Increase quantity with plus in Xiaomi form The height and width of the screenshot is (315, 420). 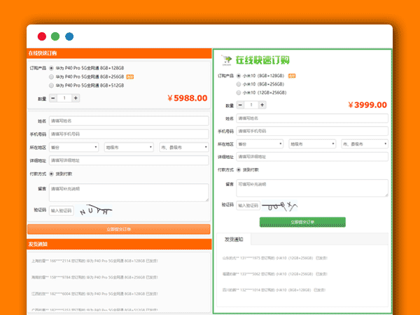coord(262,105)
